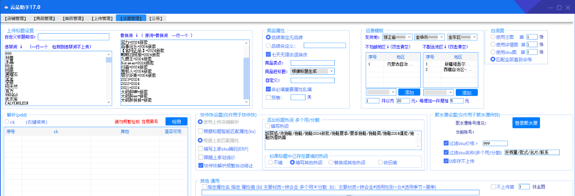Select the 品牌固定无品牌 radio option
The width and height of the screenshot is (575, 196).
[269, 37]
